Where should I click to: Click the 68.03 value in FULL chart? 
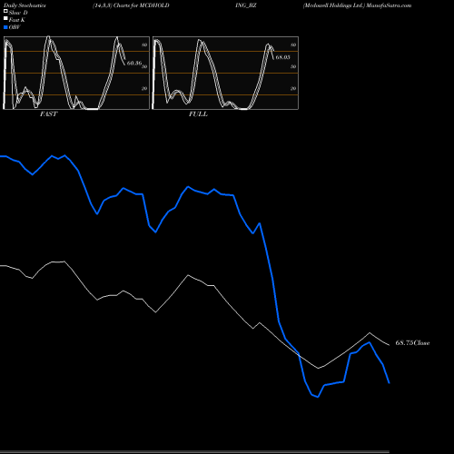pyautogui.click(x=282, y=57)
